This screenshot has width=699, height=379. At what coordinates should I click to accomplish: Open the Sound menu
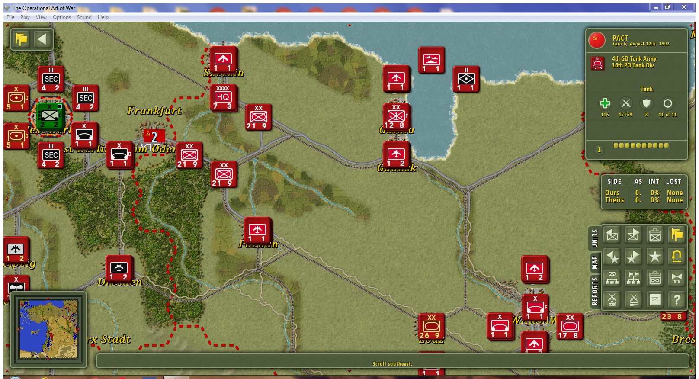click(x=84, y=17)
